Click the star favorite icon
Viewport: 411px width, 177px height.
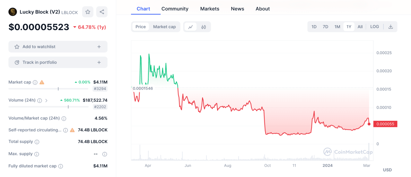[88, 12]
